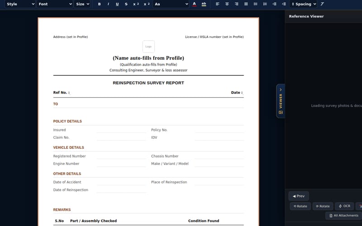362x226 pixels.
Task: Insert a bulleted list
Action: coord(256,4)
